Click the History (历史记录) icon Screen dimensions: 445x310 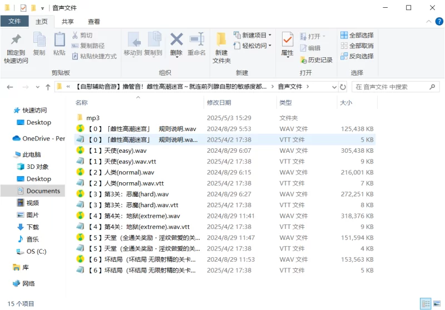(304, 60)
